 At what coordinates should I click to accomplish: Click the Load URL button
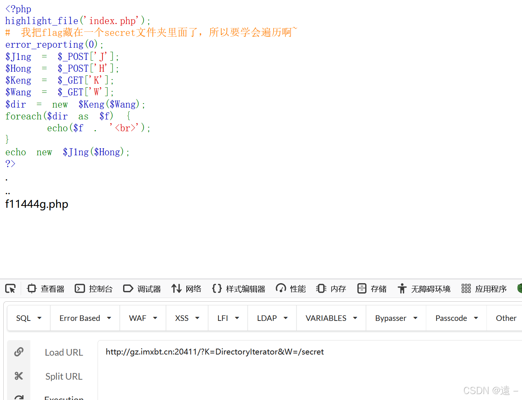64,352
